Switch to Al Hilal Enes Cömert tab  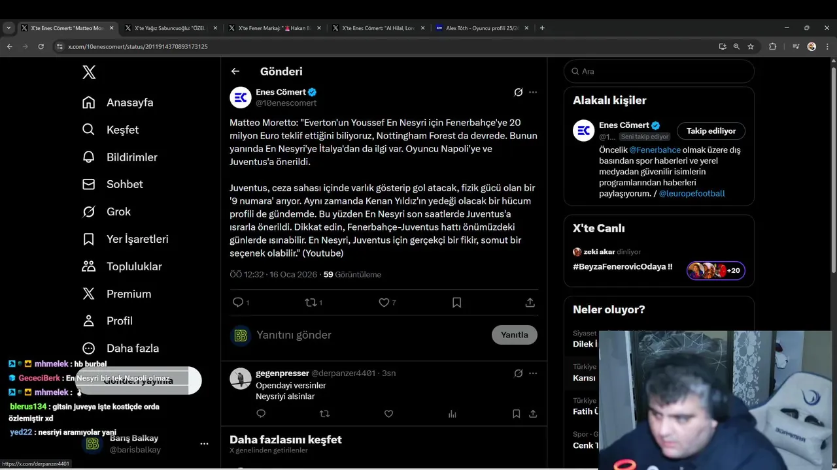click(378, 28)
